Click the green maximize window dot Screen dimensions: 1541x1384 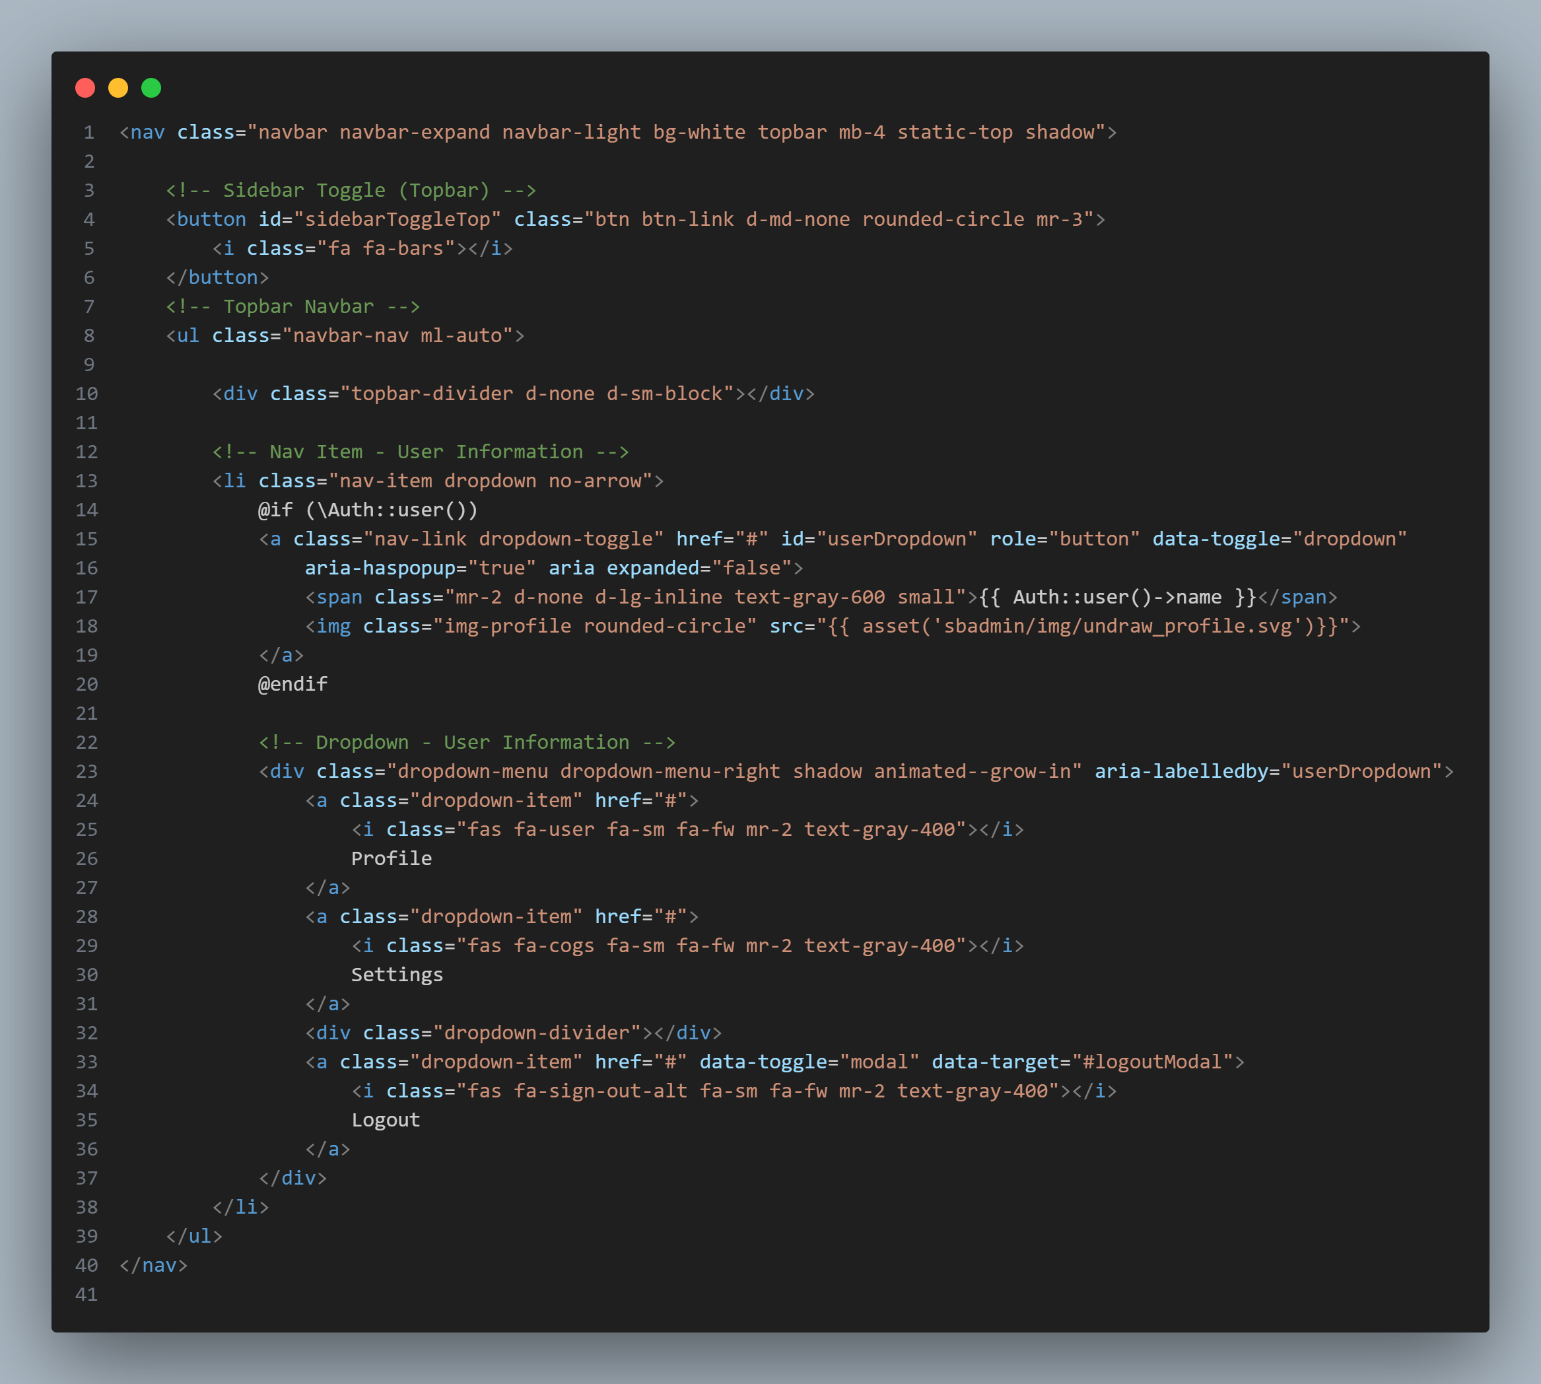pyautogui.click(x=151, y=88)
